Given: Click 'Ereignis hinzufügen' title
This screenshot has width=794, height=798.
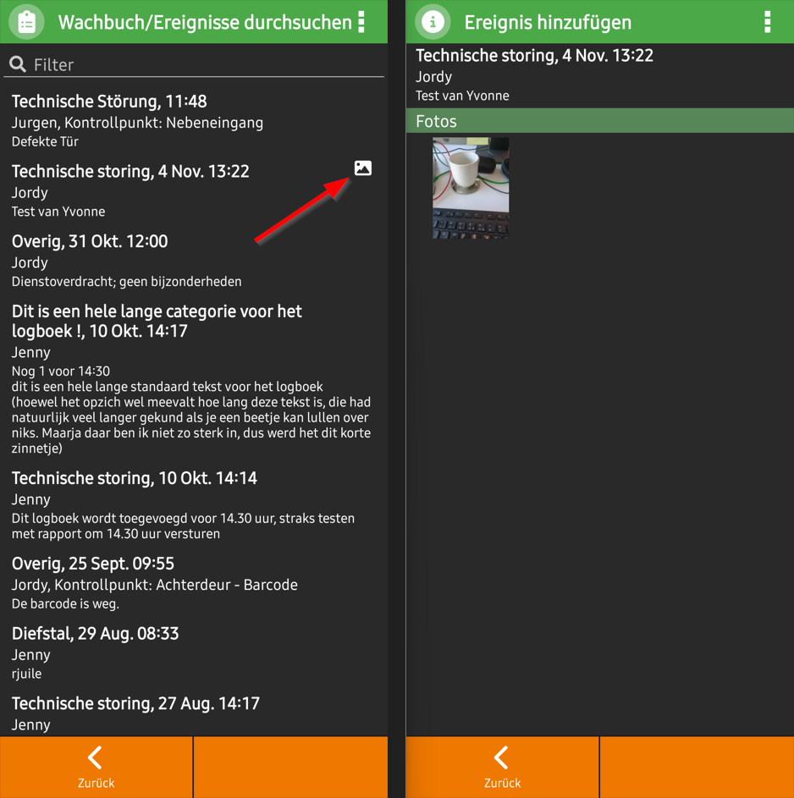Looking at the screenshot, I should click(x=548, y=22).
